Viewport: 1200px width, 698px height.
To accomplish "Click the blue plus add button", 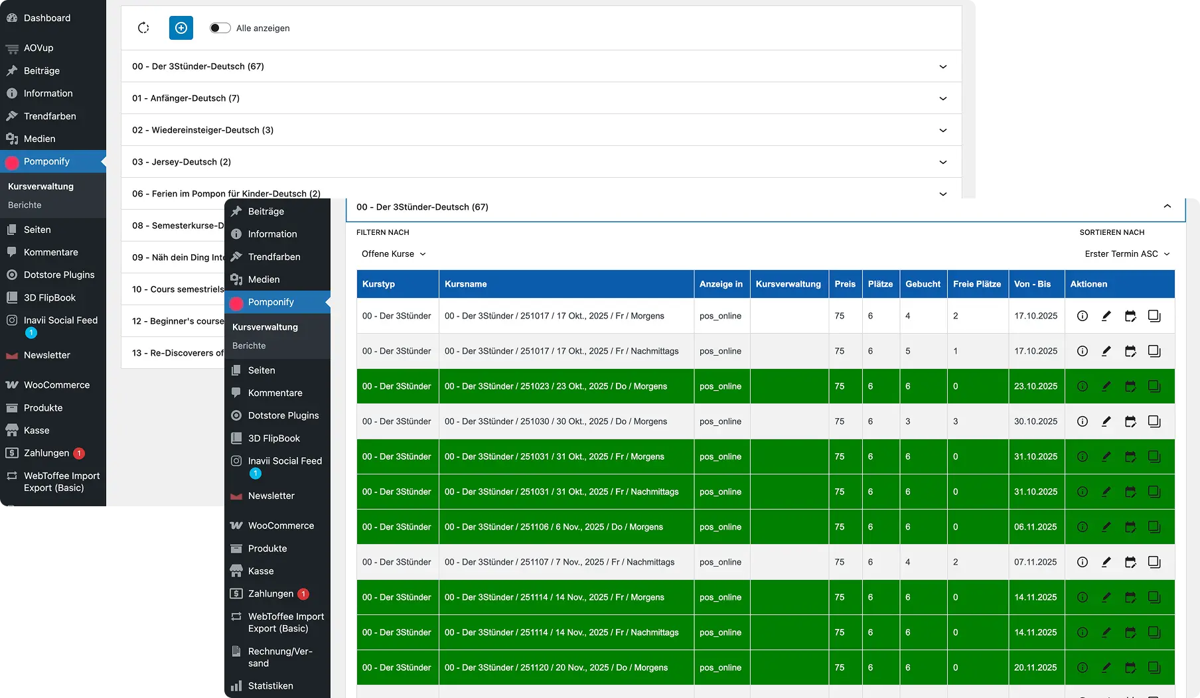I will pos(181,28).
